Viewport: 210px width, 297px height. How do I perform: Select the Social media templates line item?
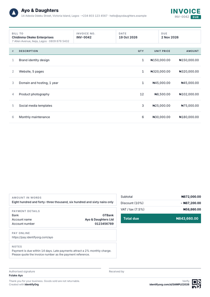pyautogui.click(x=105, y=106)
